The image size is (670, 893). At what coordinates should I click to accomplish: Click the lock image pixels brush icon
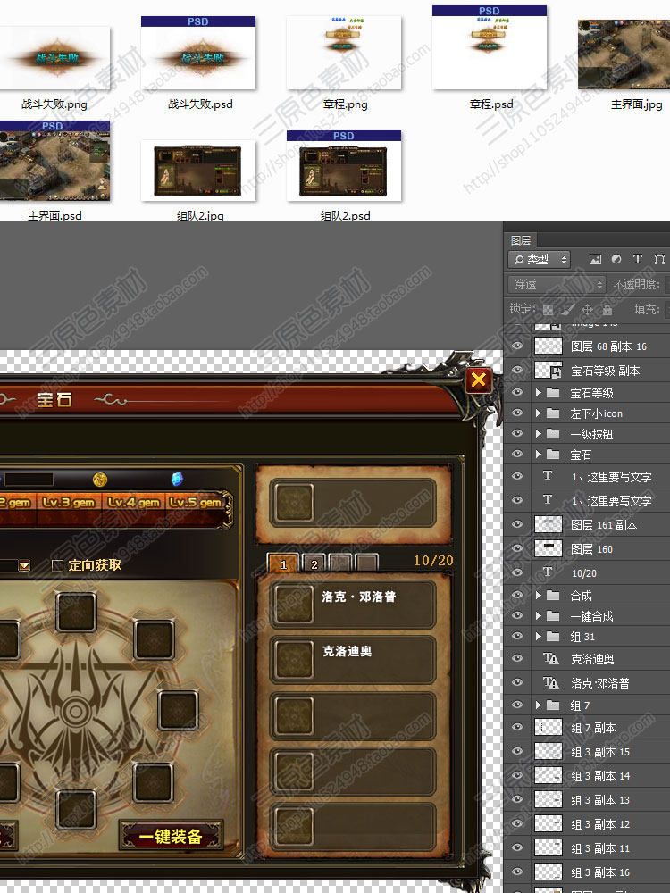pyautogui.click(x=567, y=309)
